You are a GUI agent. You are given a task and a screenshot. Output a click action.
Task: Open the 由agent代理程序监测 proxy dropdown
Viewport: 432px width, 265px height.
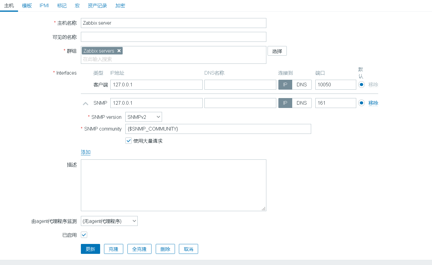pyautogui.click(x=109, y=221)
